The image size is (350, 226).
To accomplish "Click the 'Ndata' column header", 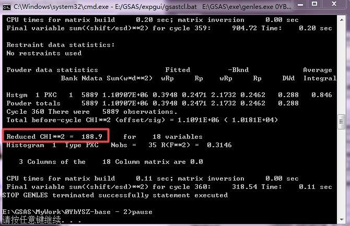I will 92,78.
